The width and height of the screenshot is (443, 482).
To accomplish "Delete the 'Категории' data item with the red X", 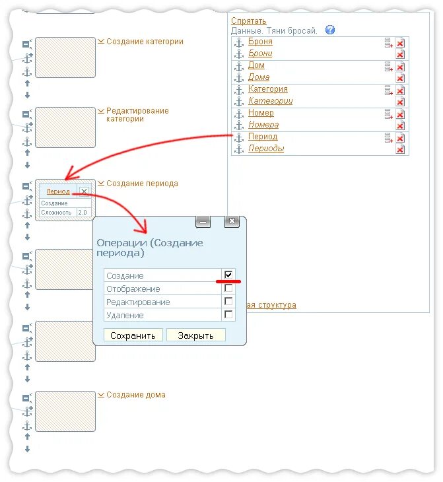I will click(400, 102).
